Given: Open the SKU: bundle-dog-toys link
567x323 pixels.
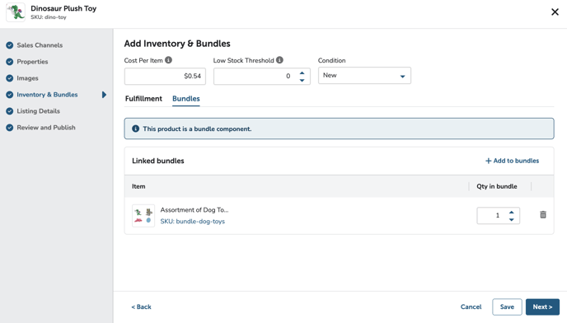Looking at the screenshot, I should pos(192,222).
